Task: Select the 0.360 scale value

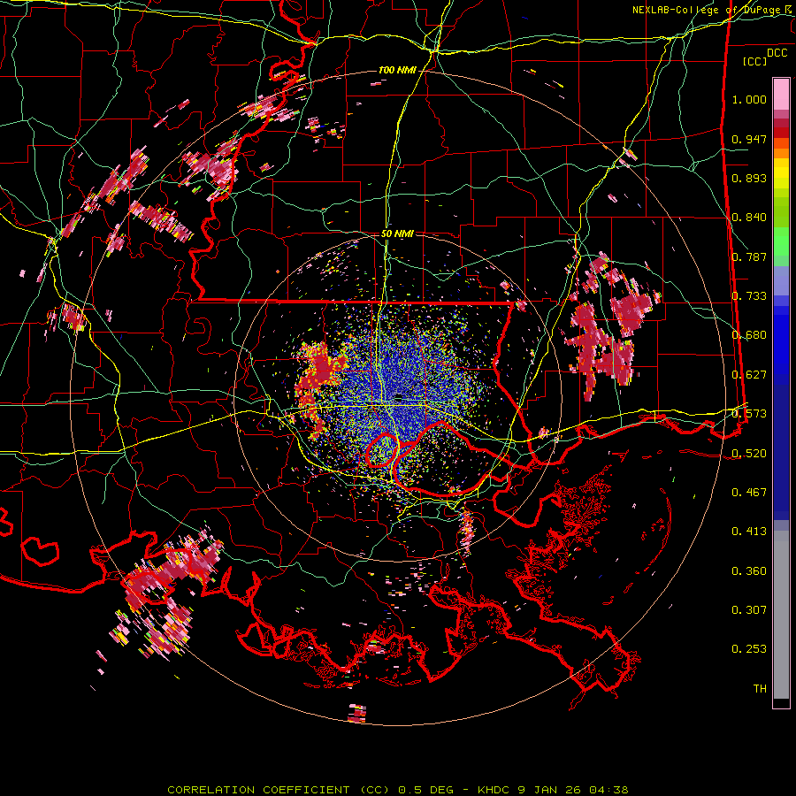Action: point(749,571)
